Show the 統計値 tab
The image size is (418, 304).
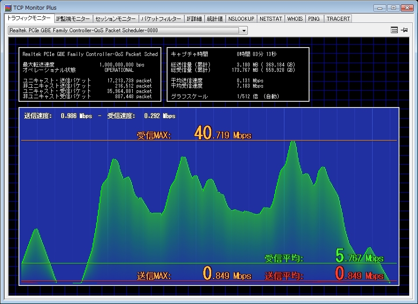tap(215, 19)
